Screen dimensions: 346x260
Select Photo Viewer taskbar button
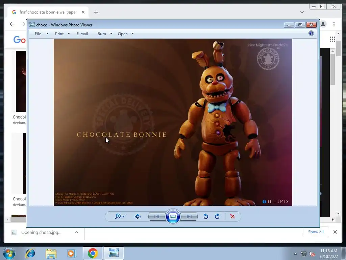[x=114, y=253]
